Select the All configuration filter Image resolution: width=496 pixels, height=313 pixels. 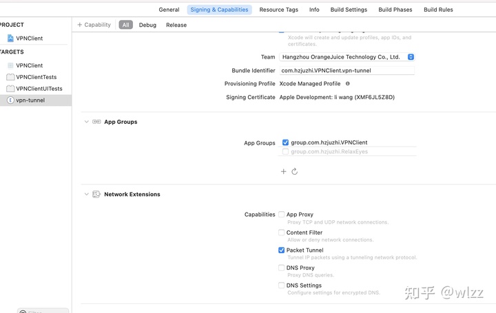tap(126, 25)
